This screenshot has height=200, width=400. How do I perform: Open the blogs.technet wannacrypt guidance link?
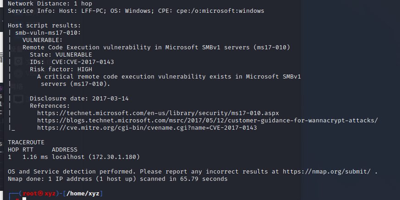[x=207, y=120]
